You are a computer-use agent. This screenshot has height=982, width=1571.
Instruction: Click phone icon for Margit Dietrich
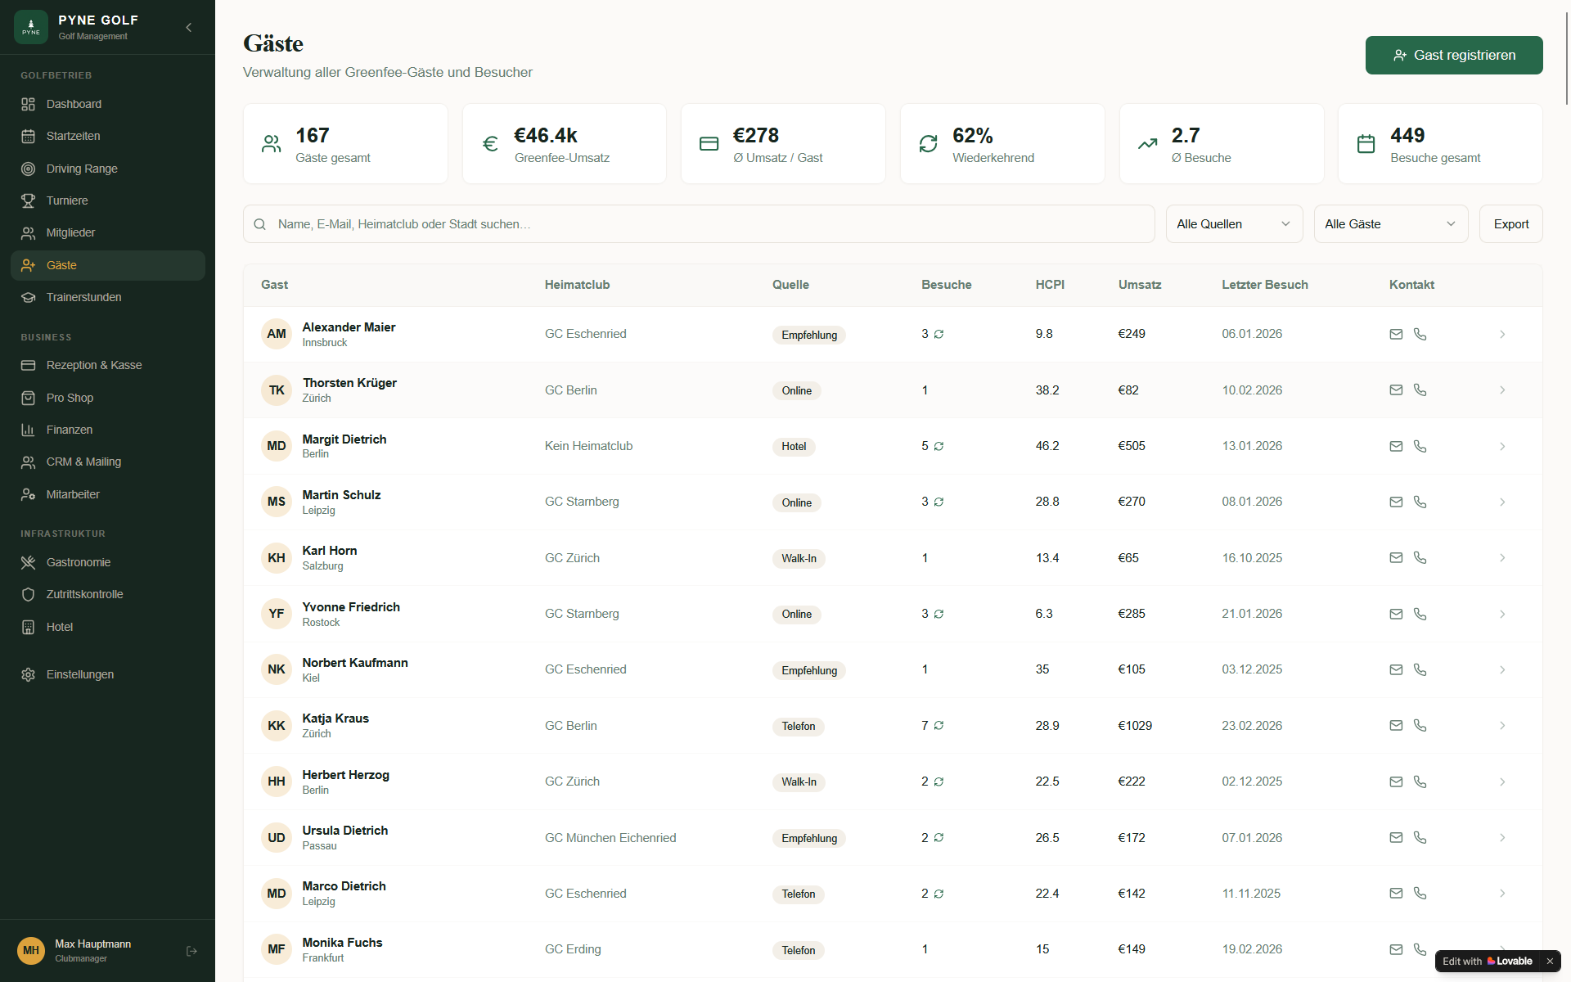coord(1420,446)
